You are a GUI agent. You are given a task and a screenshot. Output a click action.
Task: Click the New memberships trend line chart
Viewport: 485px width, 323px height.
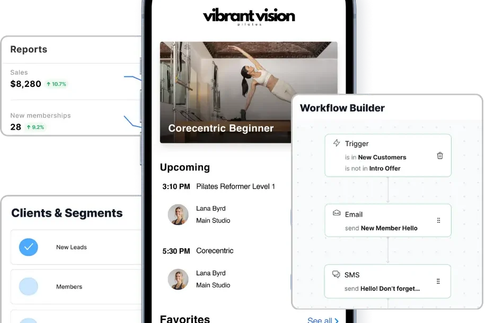tap(133, 121)
